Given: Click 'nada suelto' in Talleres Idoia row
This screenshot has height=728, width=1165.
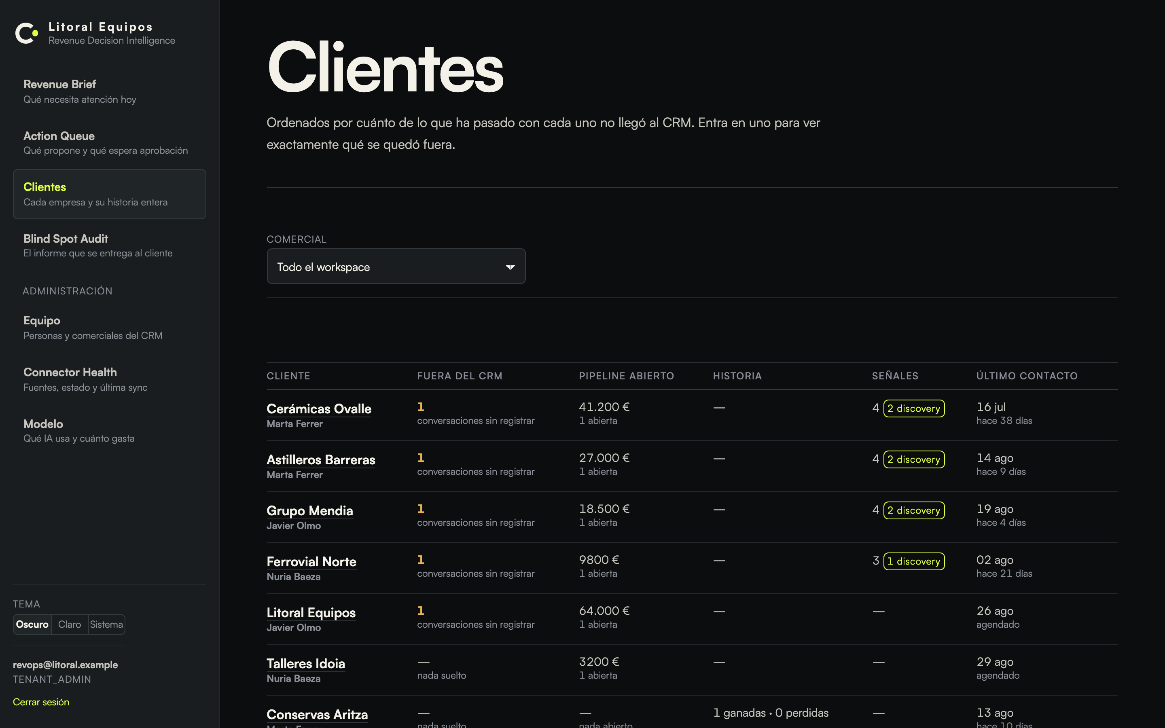Looking at the screenshot, I should [441, 675].
